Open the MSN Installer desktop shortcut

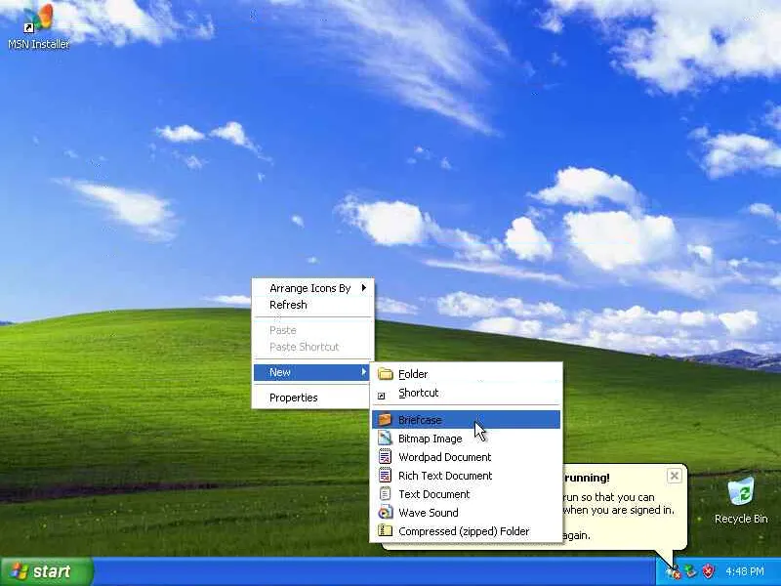38,25
